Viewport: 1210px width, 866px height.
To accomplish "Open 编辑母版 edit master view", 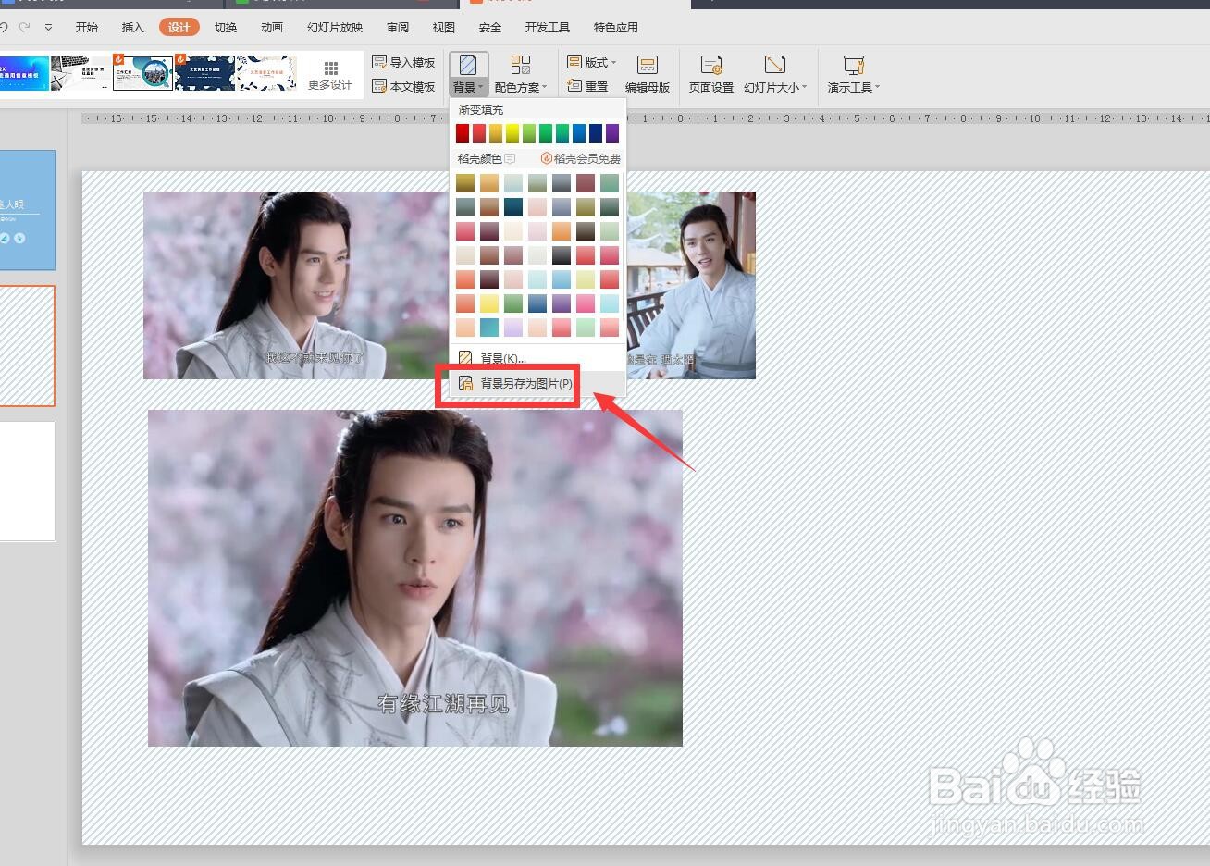I will pos(648,74).
